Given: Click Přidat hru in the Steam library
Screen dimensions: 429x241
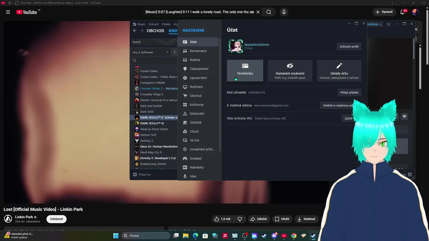Looking at the screenshot, I should (x=142, y=174).
